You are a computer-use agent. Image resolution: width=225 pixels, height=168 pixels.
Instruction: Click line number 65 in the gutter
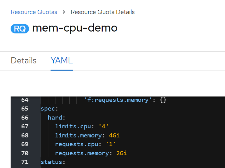tap(25, 109)
